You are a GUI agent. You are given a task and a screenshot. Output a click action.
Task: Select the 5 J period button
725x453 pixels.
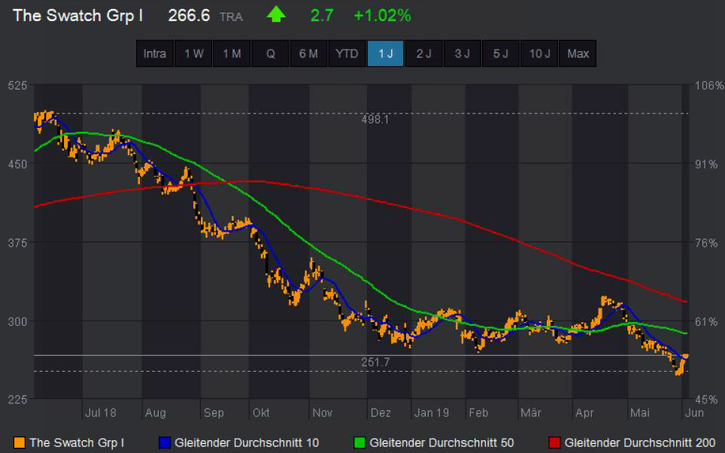(500, 53)
